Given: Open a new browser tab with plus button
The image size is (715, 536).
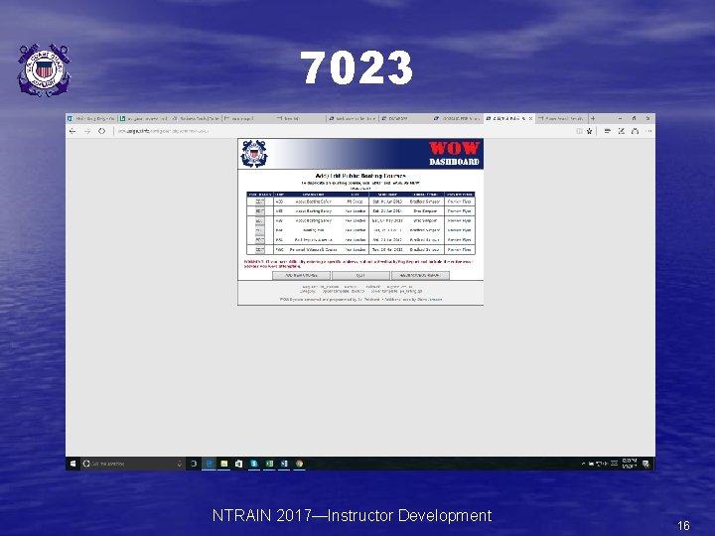Looking at the screenshot, I should [x=593, y=118].
